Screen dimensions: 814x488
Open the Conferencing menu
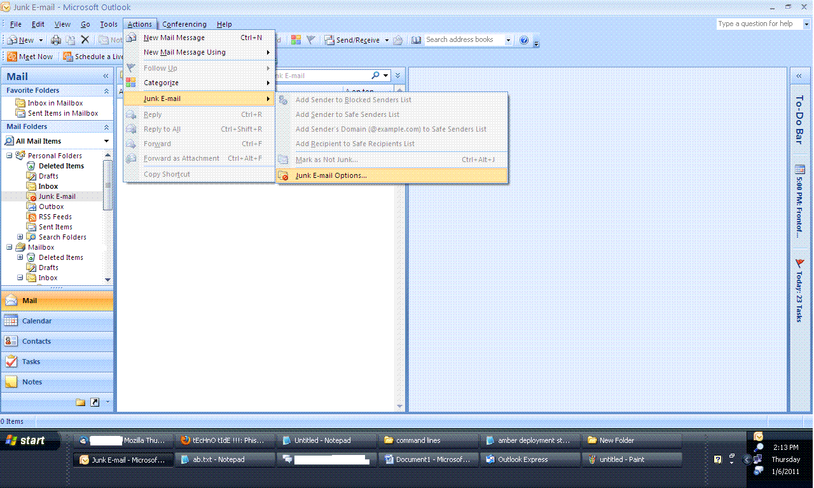pyautogui.click(x=184, y=24)
